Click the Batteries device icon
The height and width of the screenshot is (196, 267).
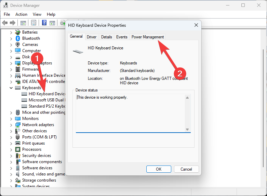[x=18, y=32]
